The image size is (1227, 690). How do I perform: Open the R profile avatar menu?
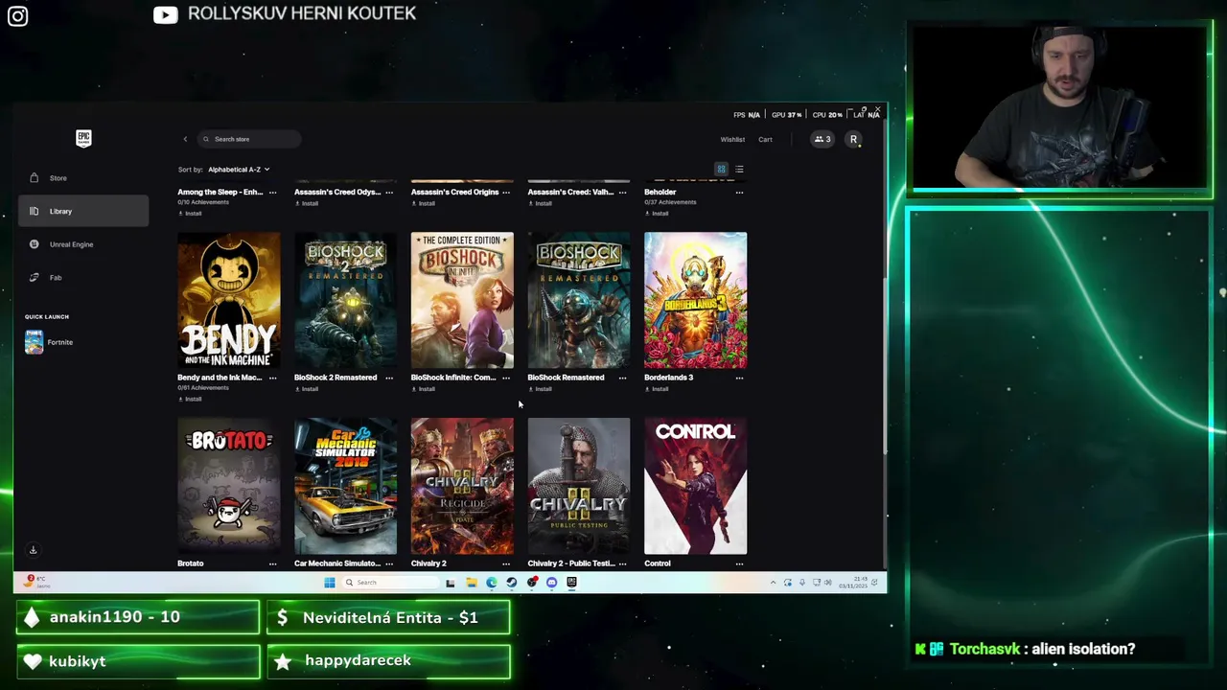click(x=853, y=139)
